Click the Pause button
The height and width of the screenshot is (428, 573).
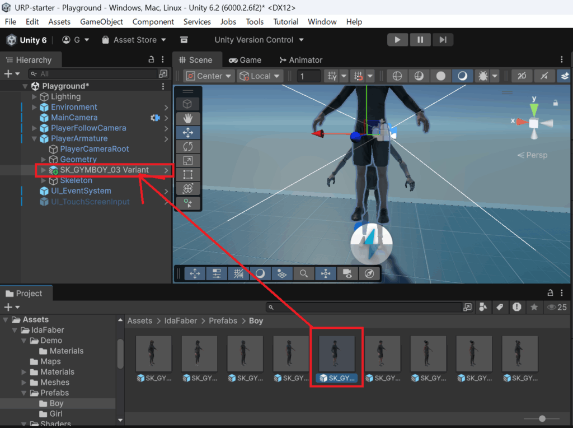pos(420,40)
